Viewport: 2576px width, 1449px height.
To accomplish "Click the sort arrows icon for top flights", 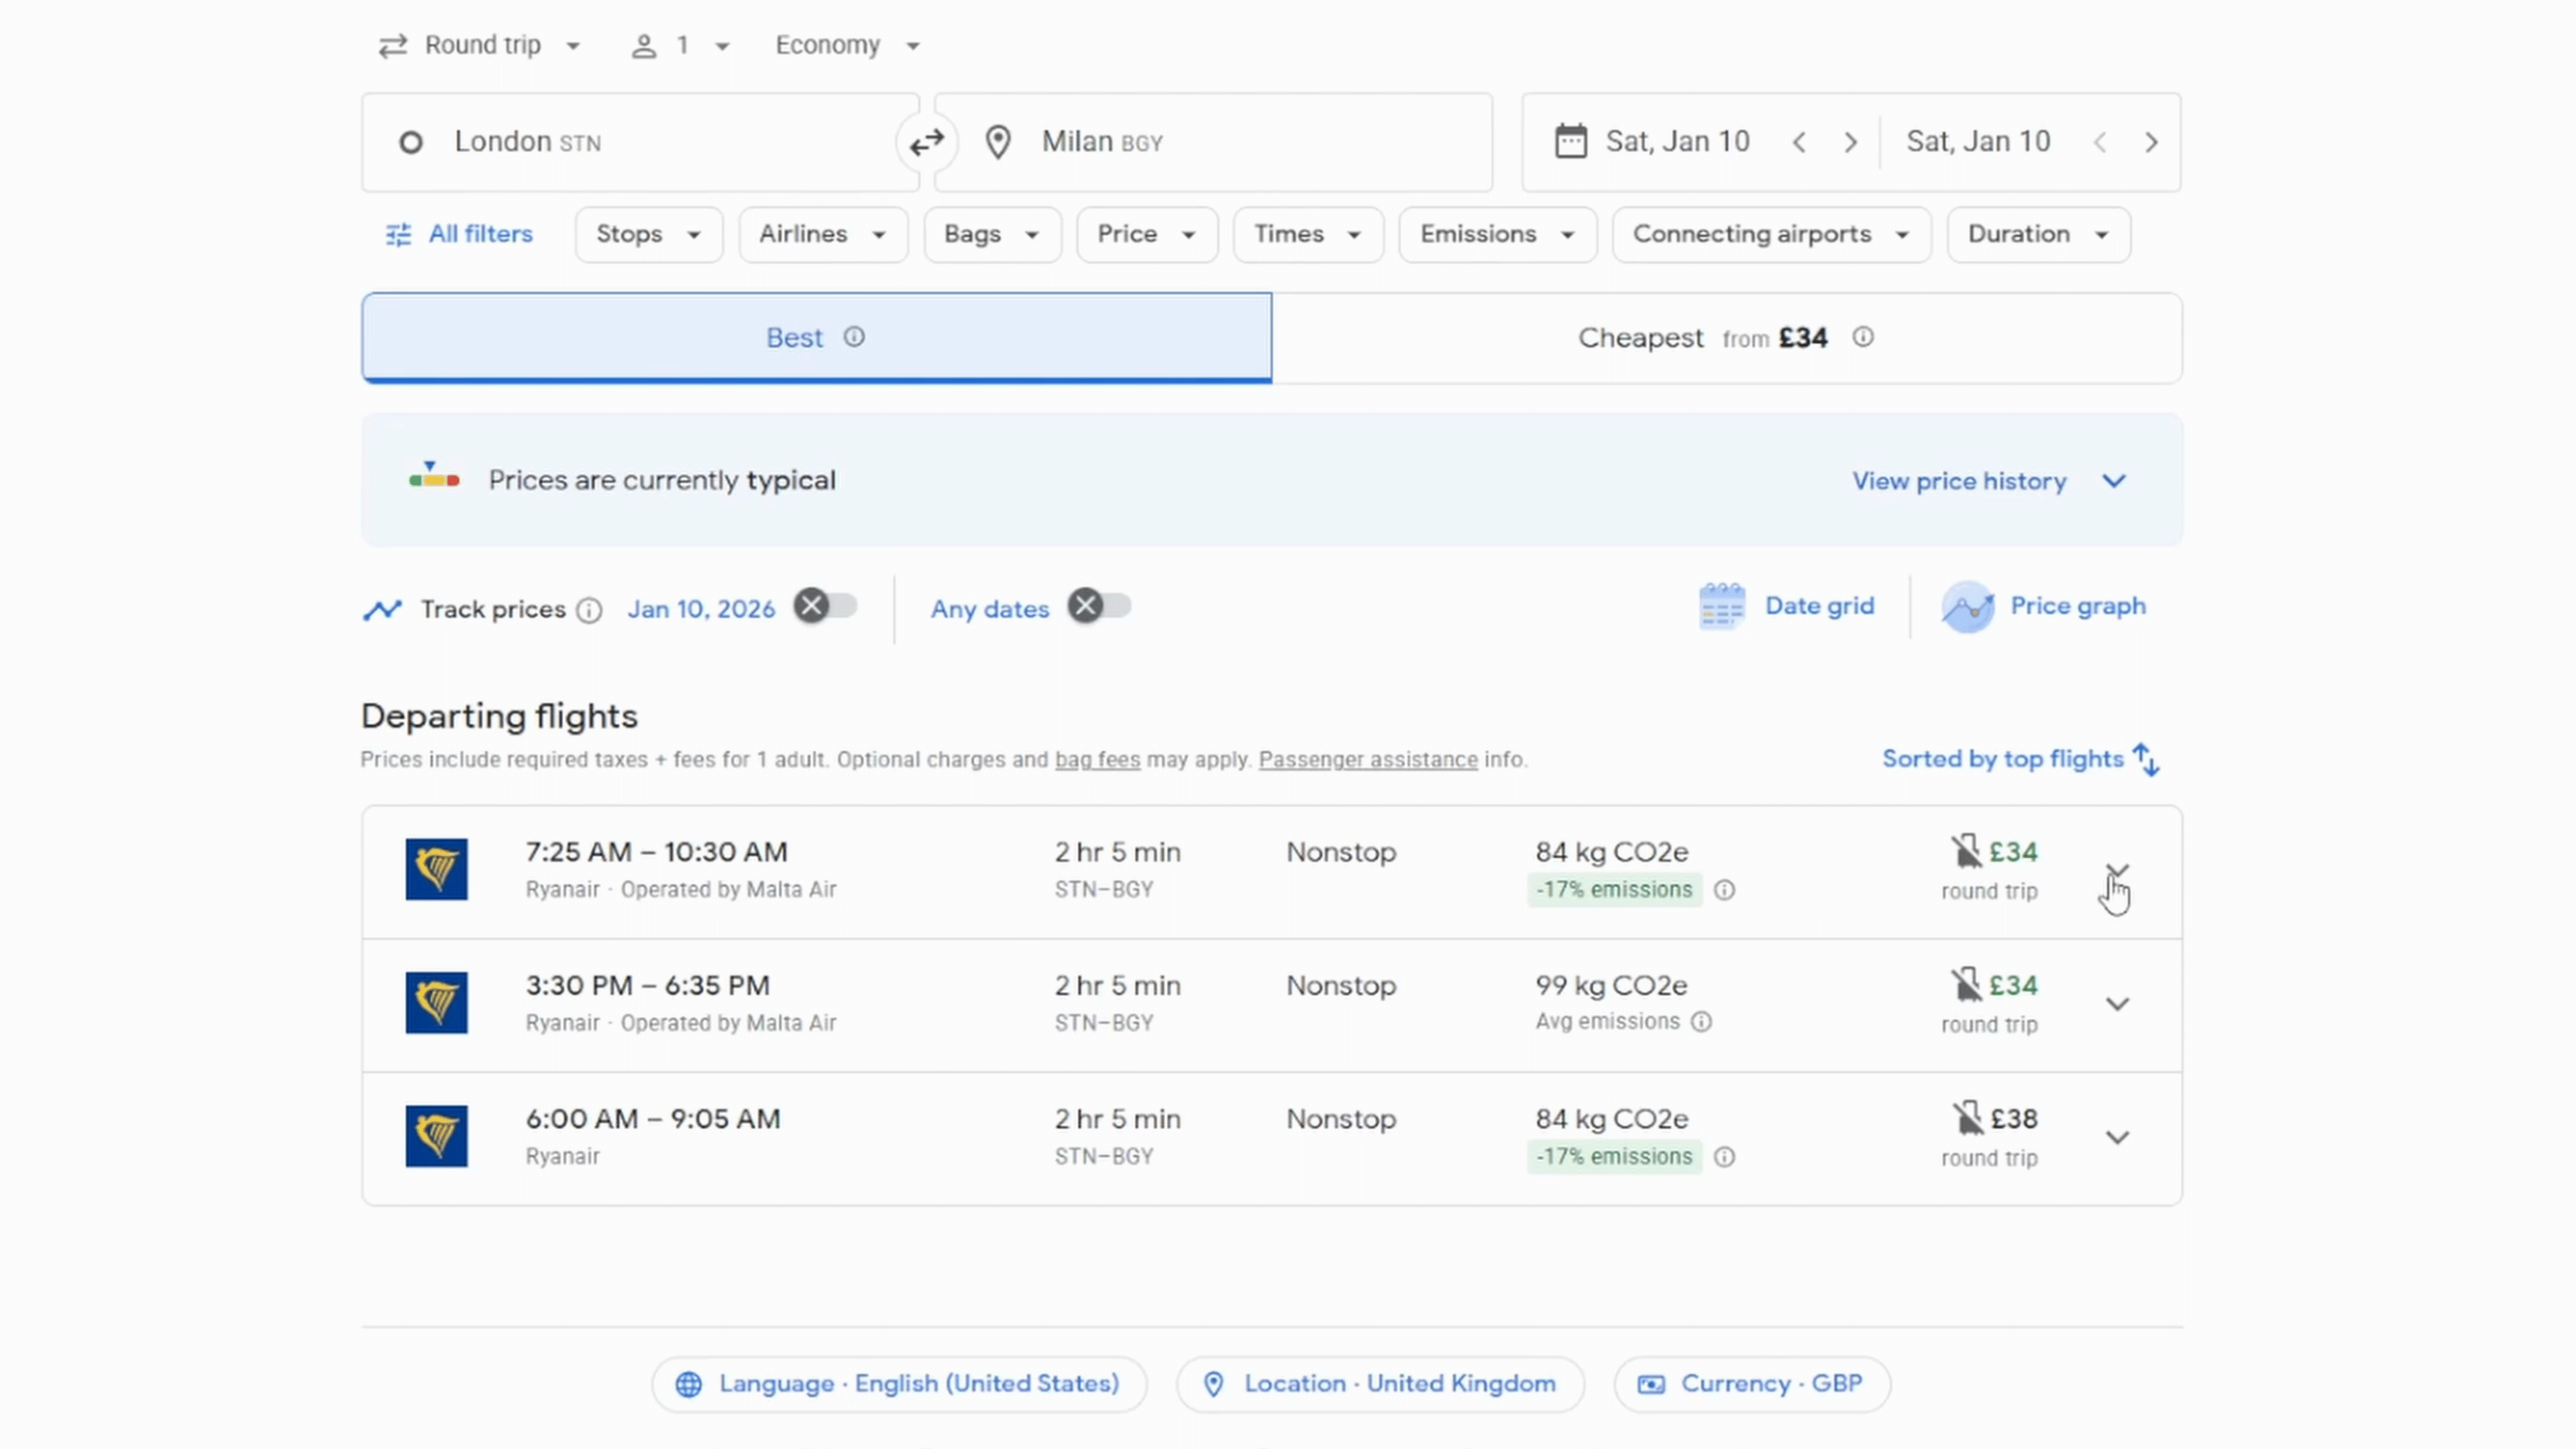I will click(x=2146, y=759).
